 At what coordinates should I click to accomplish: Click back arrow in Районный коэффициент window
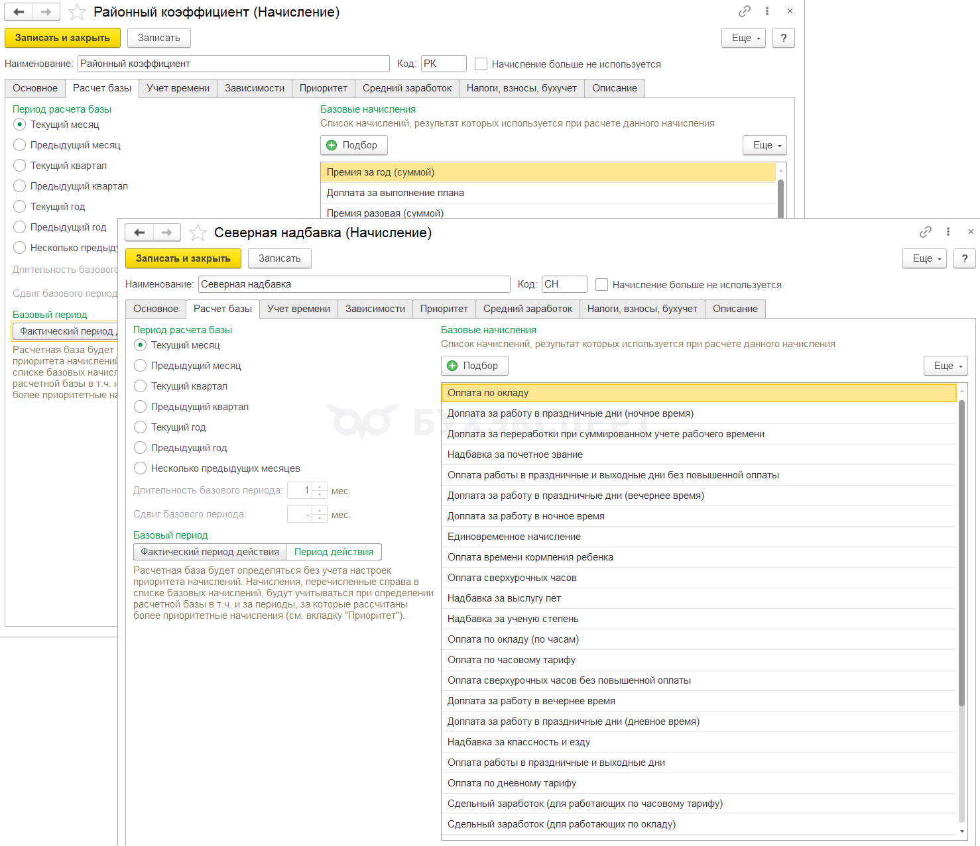[19, 12]
